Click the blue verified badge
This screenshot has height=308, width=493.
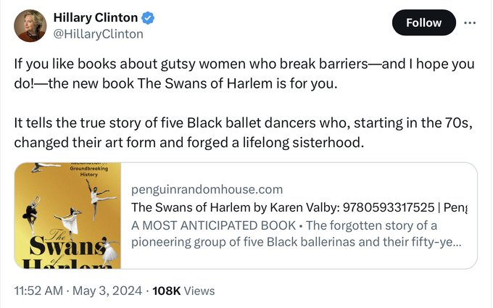147,17
